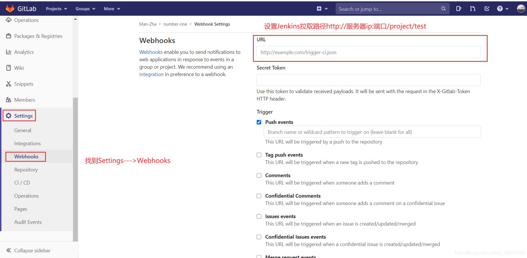The image size is (527, 258).
Task: Enable the Merge request events checkbox
Action: pos(259,257)
